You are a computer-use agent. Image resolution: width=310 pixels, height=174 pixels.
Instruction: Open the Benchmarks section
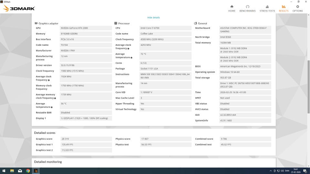coord(247,8)
